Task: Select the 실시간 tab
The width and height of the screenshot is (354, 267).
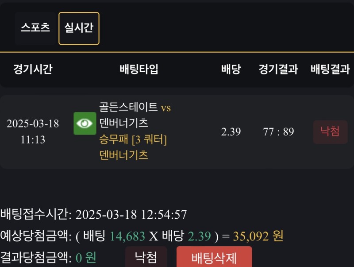Action: (x=79, y=28)
